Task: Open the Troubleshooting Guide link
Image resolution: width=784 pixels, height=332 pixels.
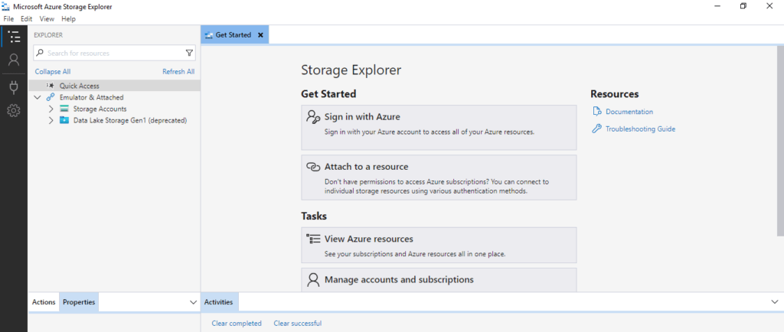Action: tap(640, 129)
